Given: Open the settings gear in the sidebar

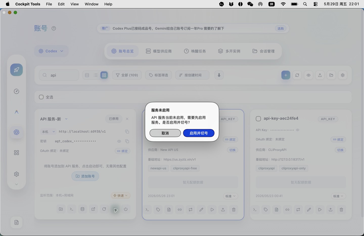Looking at the screenshot, I should coord(16,174).
